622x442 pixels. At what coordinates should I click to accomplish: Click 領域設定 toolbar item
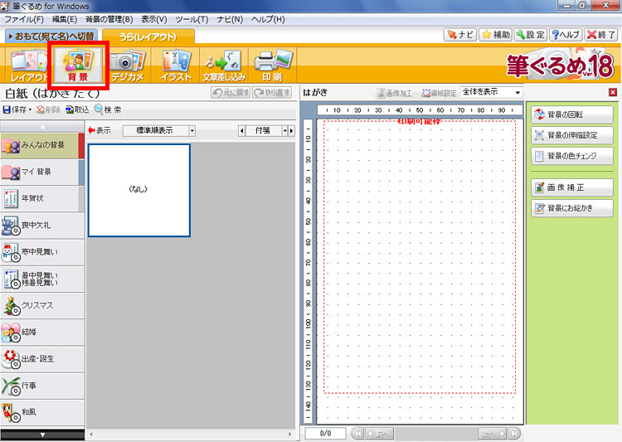pos(439,93)
